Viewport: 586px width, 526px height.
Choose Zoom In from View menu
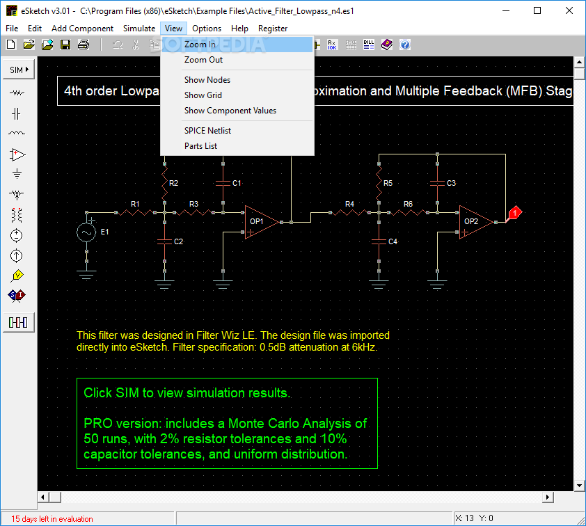[237, 45]
